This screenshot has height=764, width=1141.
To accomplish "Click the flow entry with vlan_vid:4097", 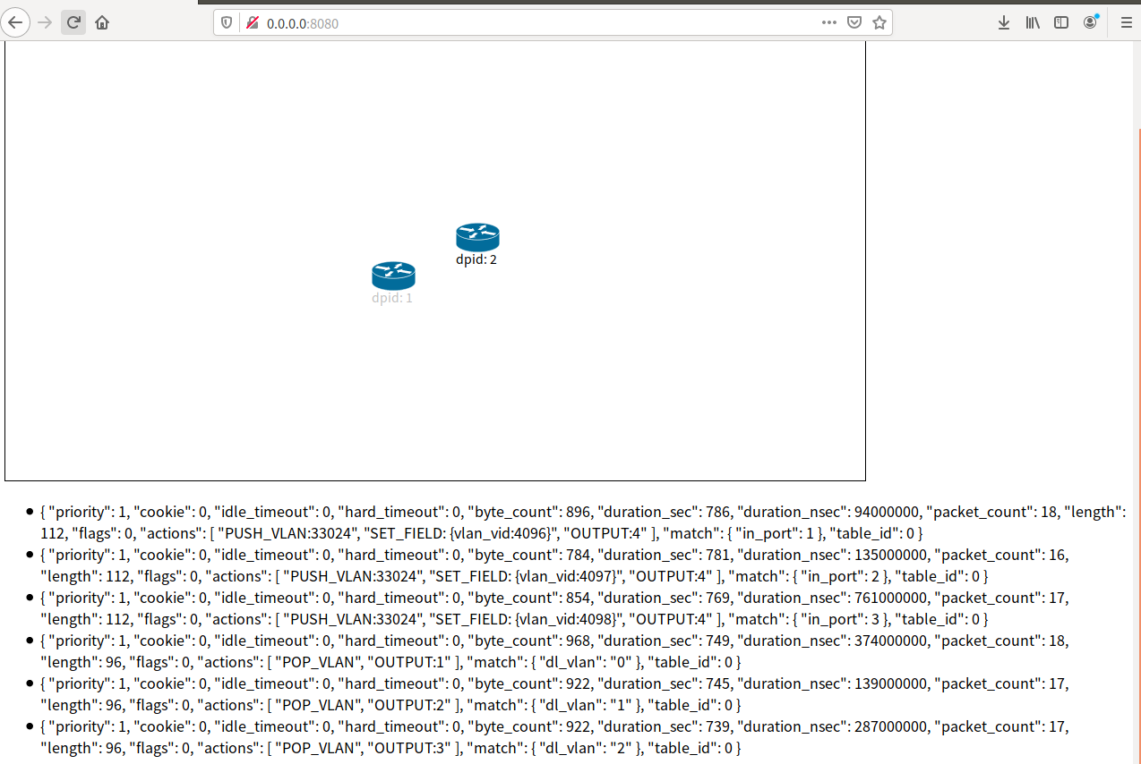I will (554, 565).
